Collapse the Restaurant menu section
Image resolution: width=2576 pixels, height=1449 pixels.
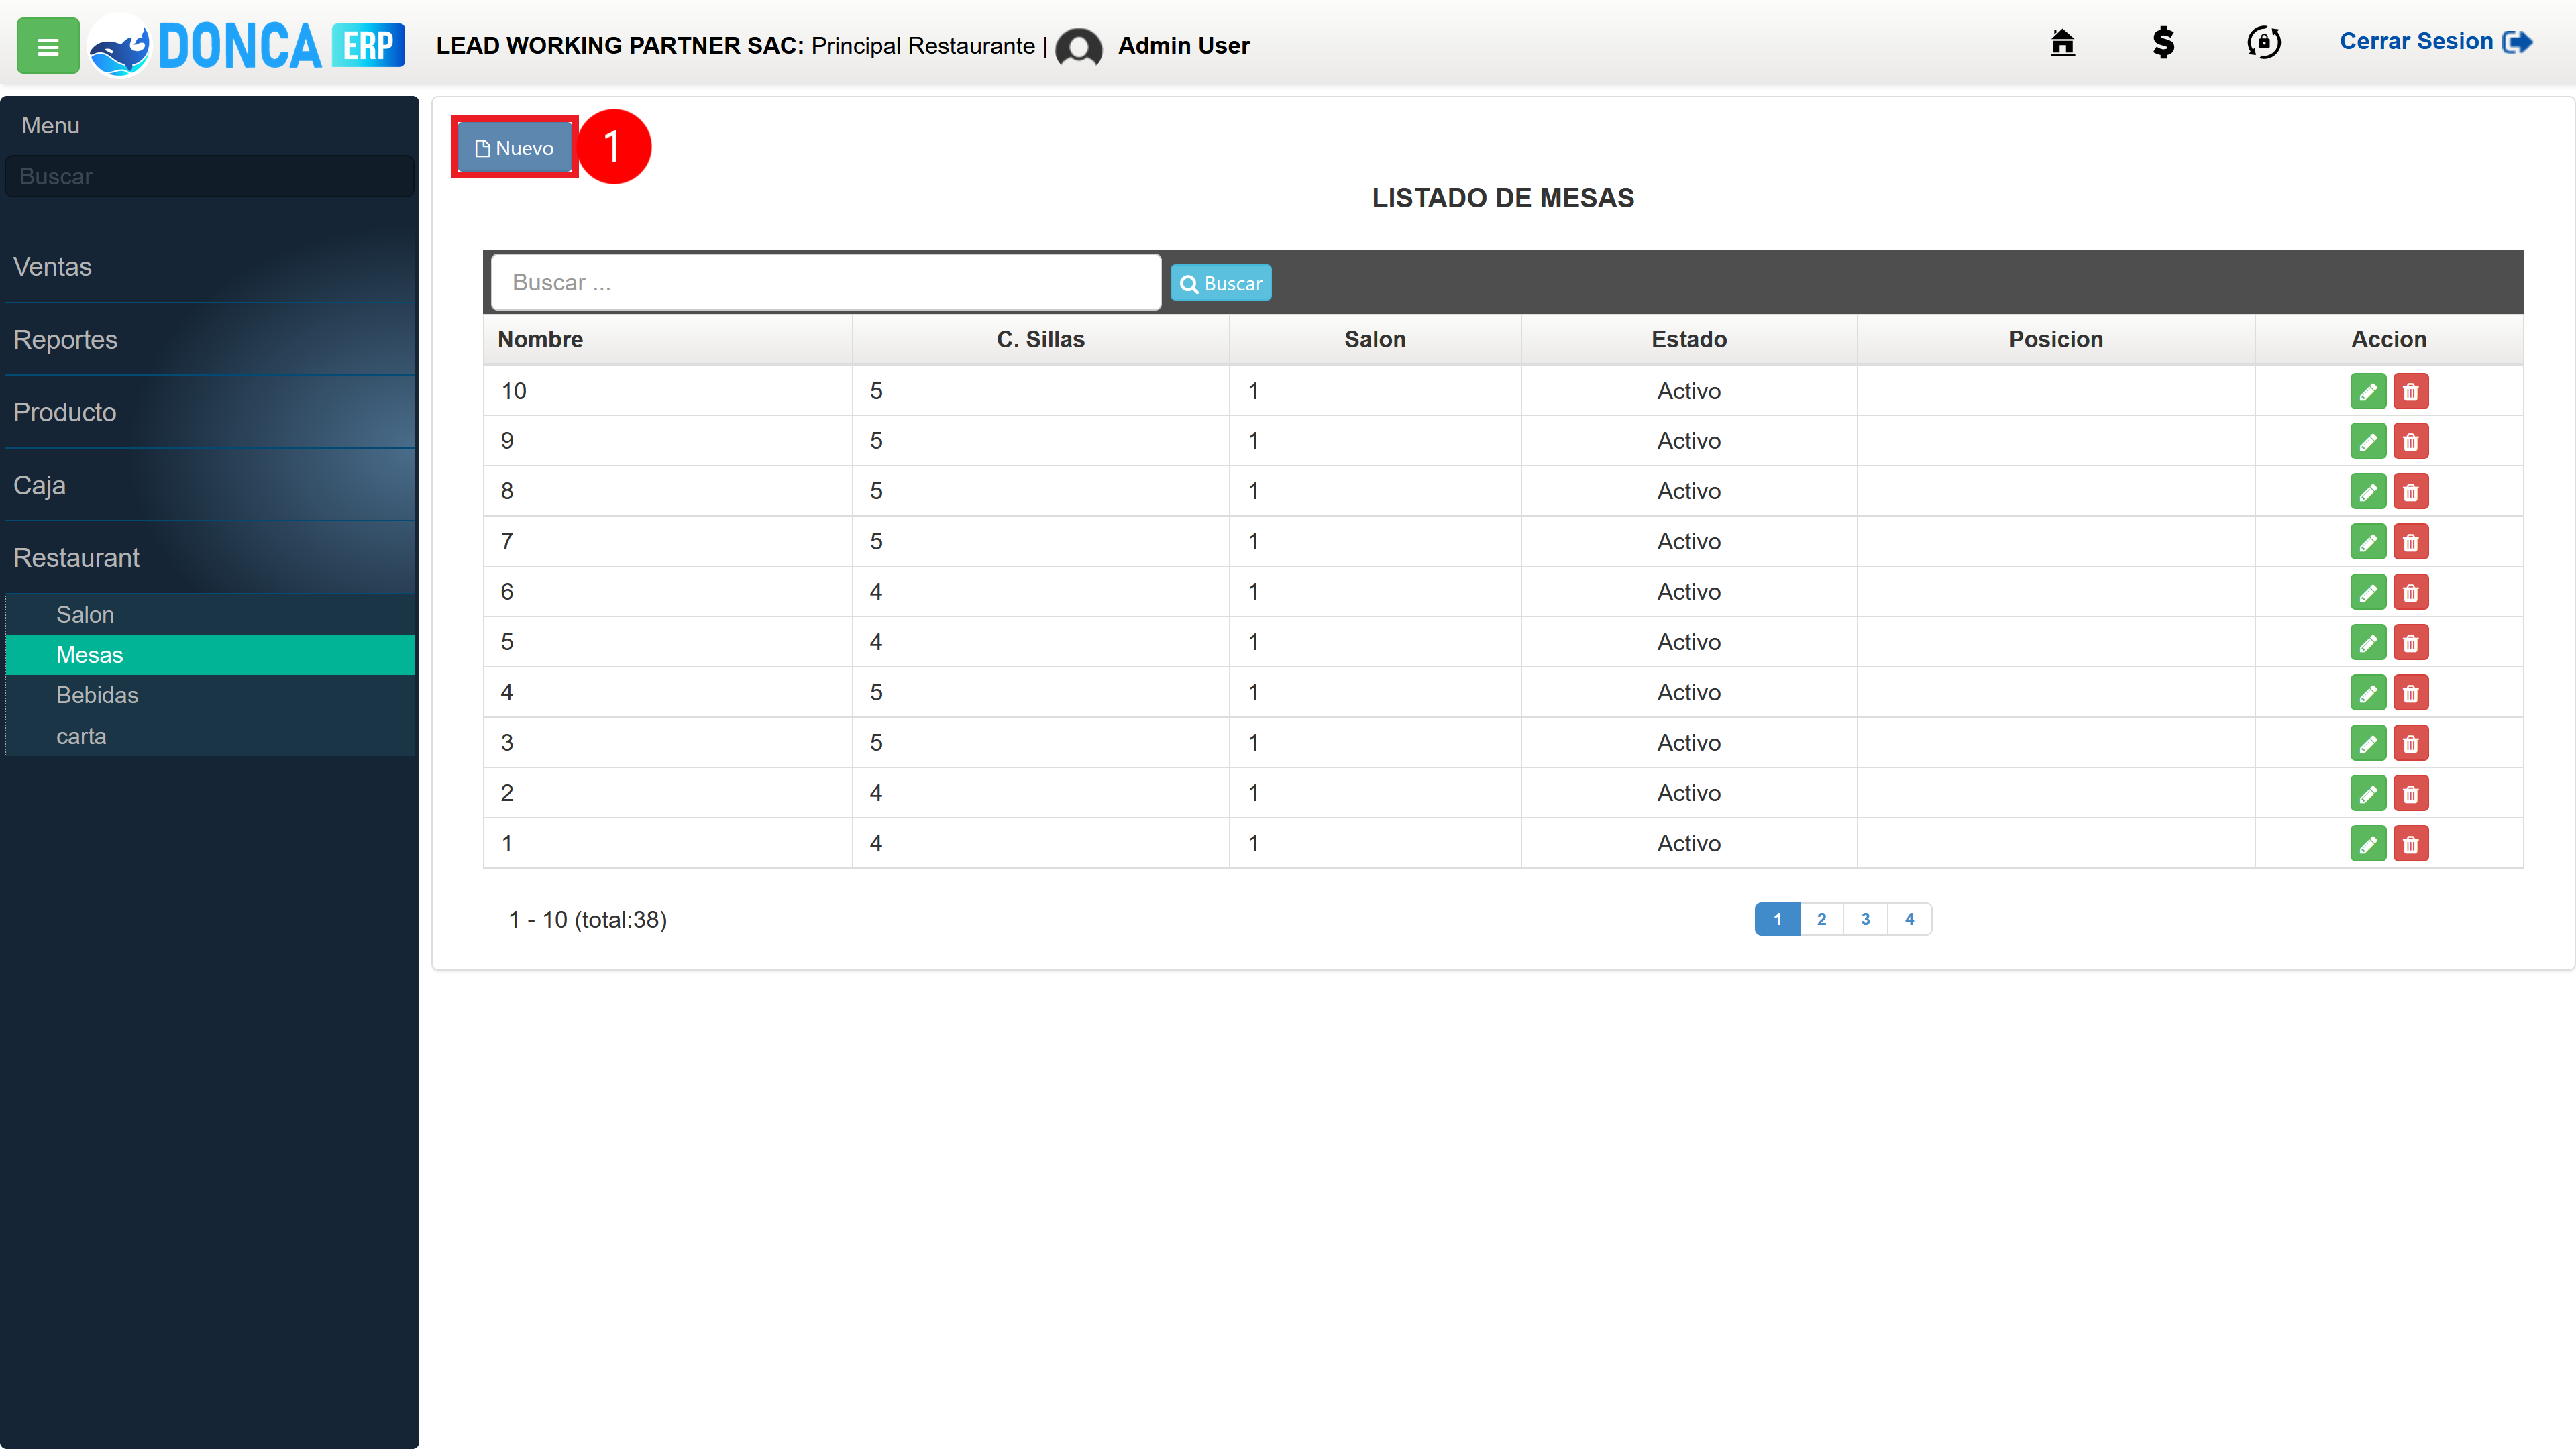coord(209,558)
